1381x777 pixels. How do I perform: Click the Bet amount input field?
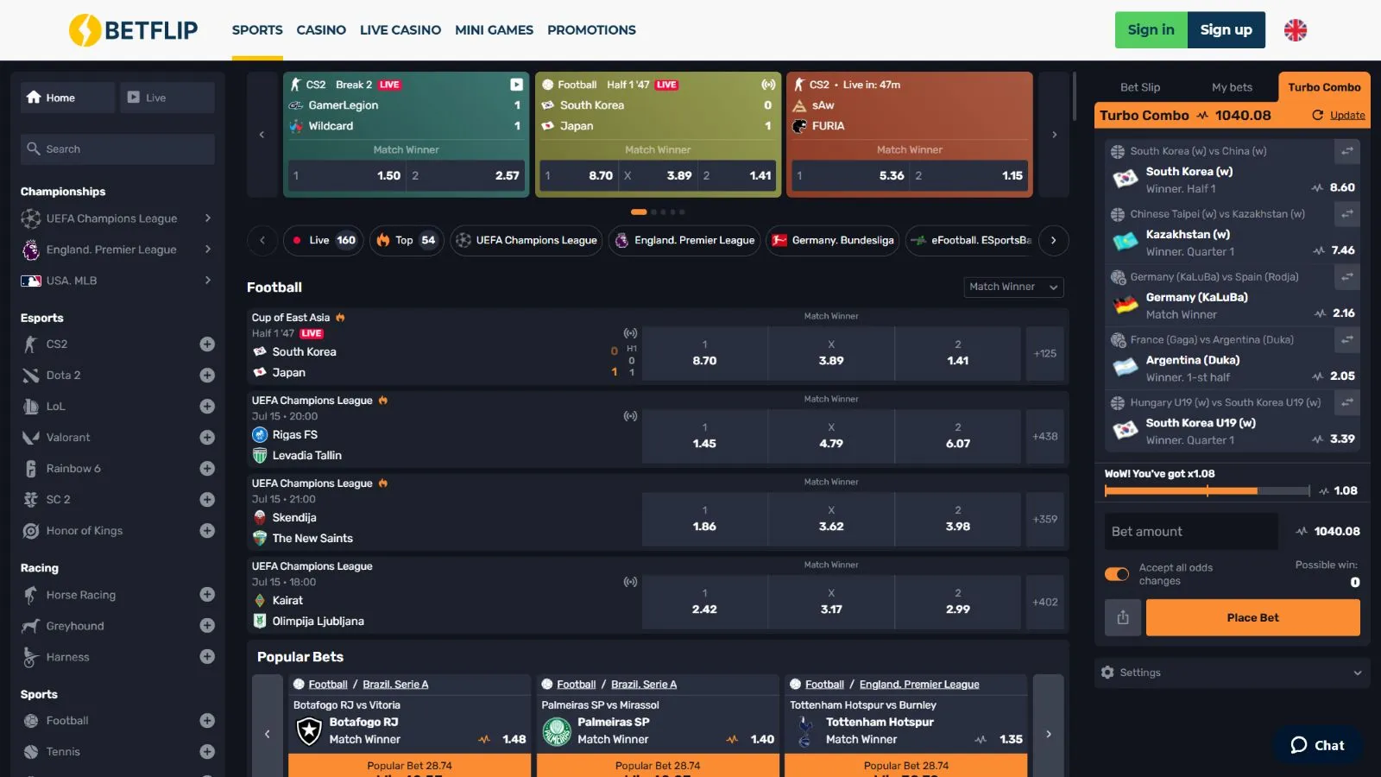[1190, 532]
